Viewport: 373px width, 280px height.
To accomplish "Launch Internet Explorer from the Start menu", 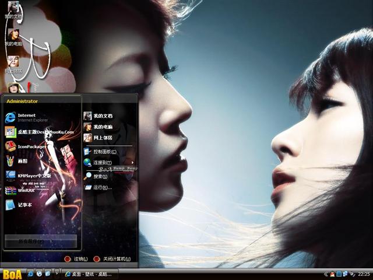I will (x=26, y=118).
